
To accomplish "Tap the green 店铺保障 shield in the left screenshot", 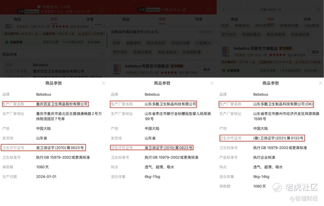I will click(x=7, y=42).
